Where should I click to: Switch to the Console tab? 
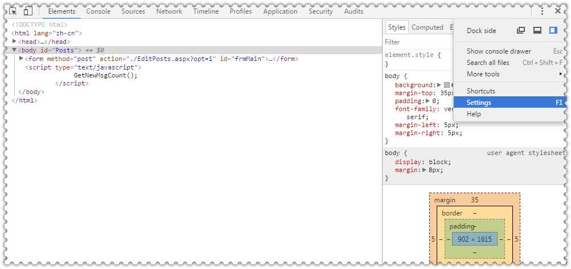tap(98, 11)
